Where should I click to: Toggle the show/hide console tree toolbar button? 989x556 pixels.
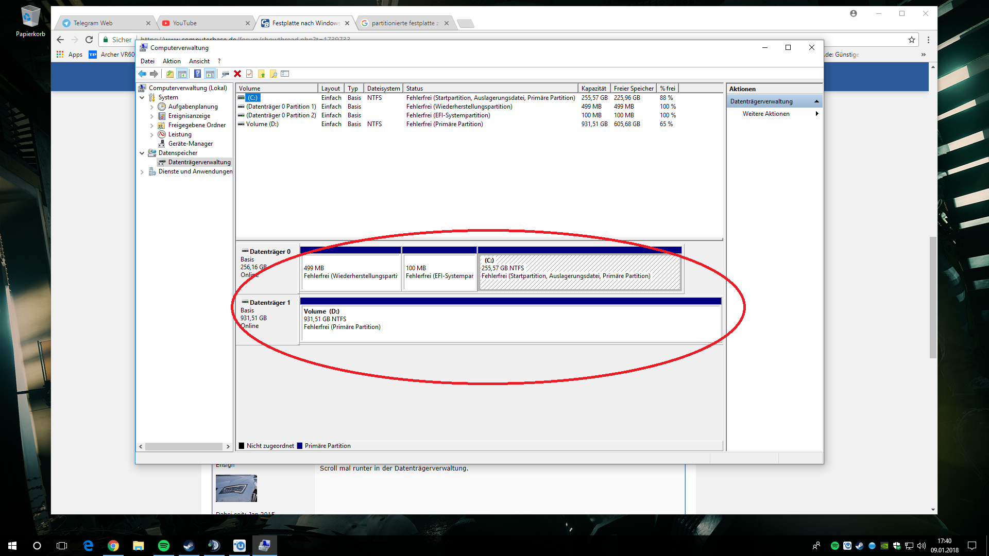click(182, 74)
